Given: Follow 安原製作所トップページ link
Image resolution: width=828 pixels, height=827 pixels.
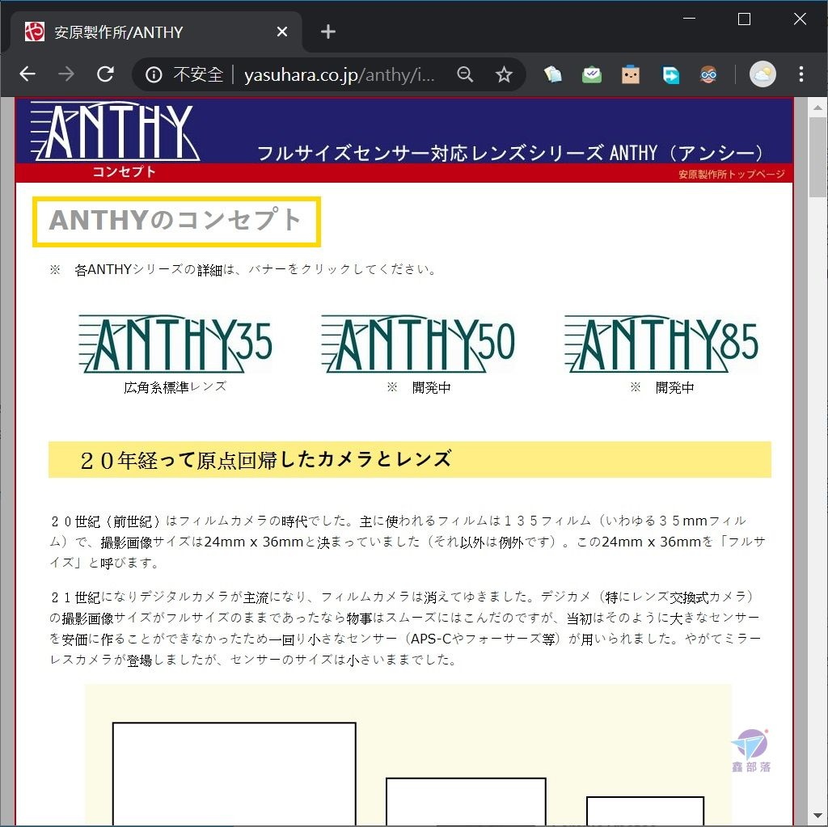Looking at the screenshot, I should point(731,175).
